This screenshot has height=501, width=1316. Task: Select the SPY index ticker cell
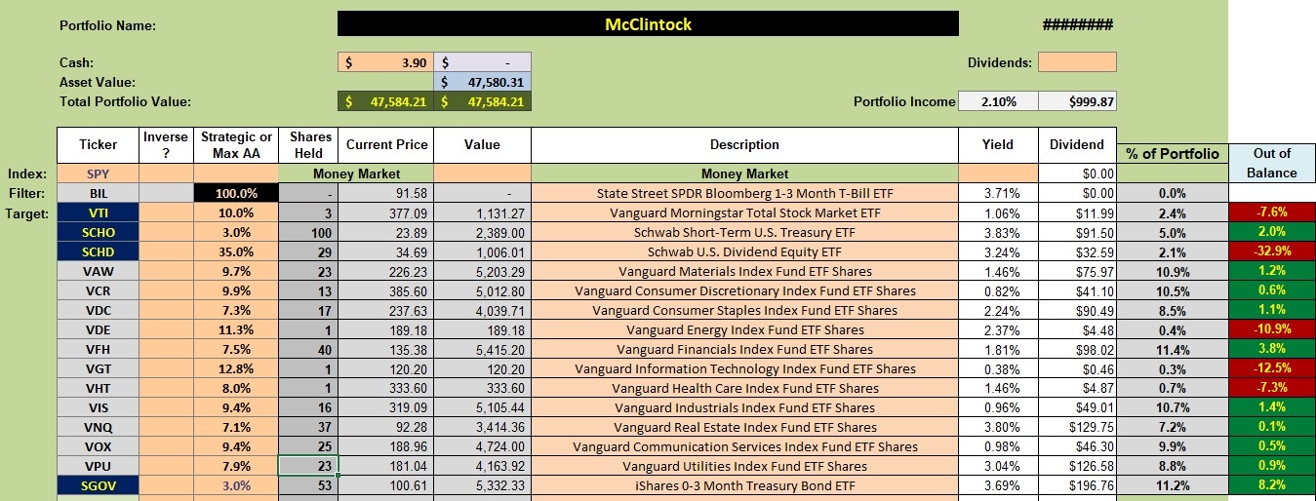[x=98, y=173]
